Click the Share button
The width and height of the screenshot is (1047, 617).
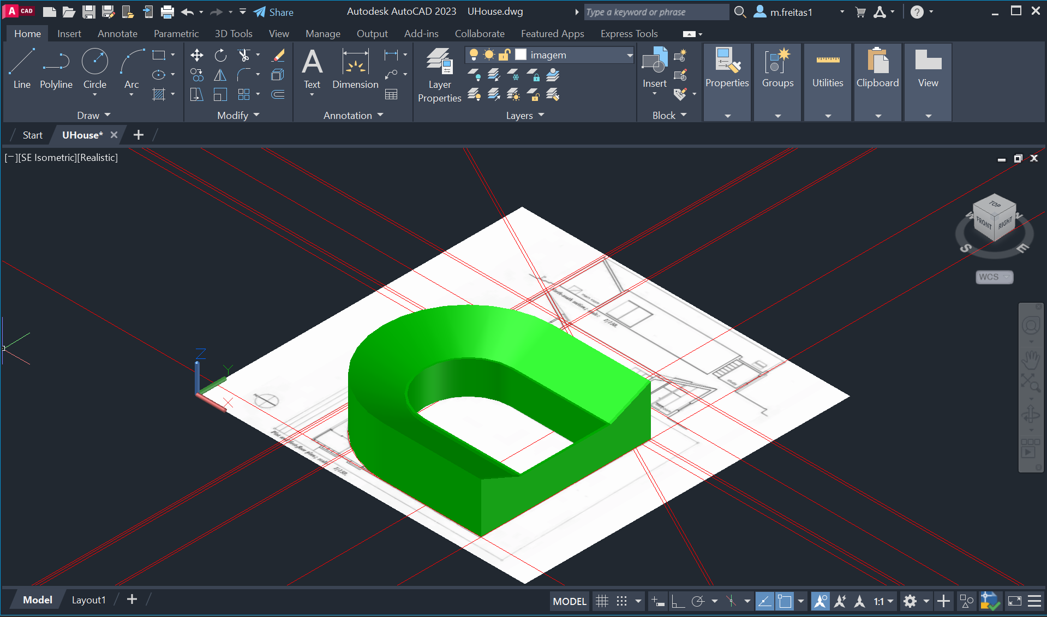(x=274, y=12)
